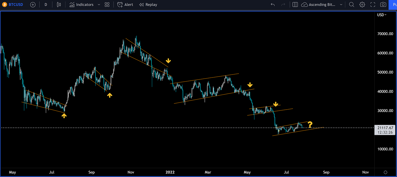Viewport: 397px width, 177px height.
Task: Change the D timeframe interval
Action: [46, 5]
